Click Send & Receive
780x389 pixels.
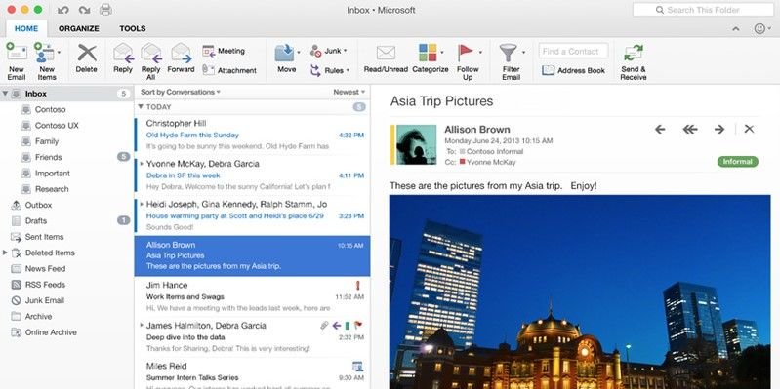634,61
